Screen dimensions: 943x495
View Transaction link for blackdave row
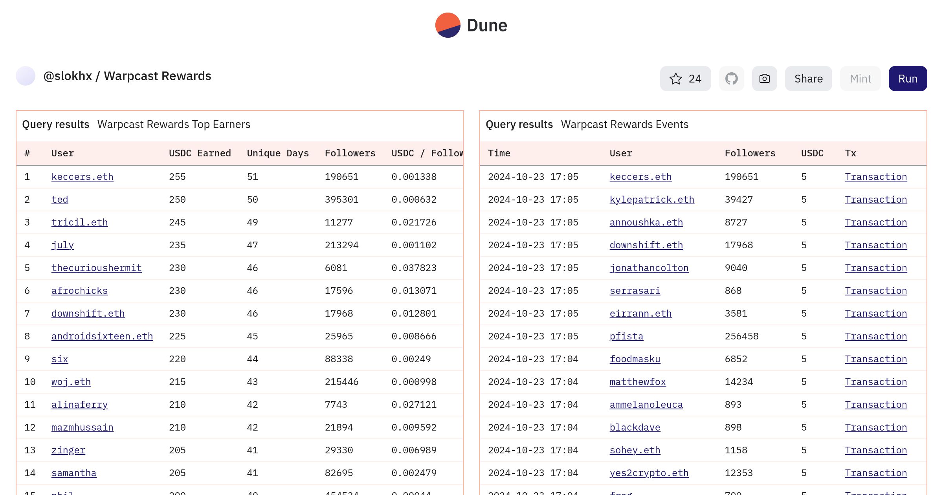pos(876,427)
